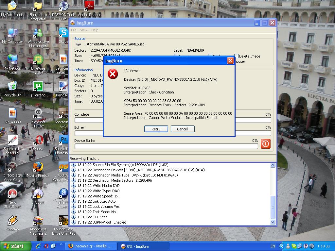Image resolution: width=335 pixels, height=251 pixels.
Task: Launch LimeWire 4.18.8 desktop shortcut
Action: tap(38, 65)
